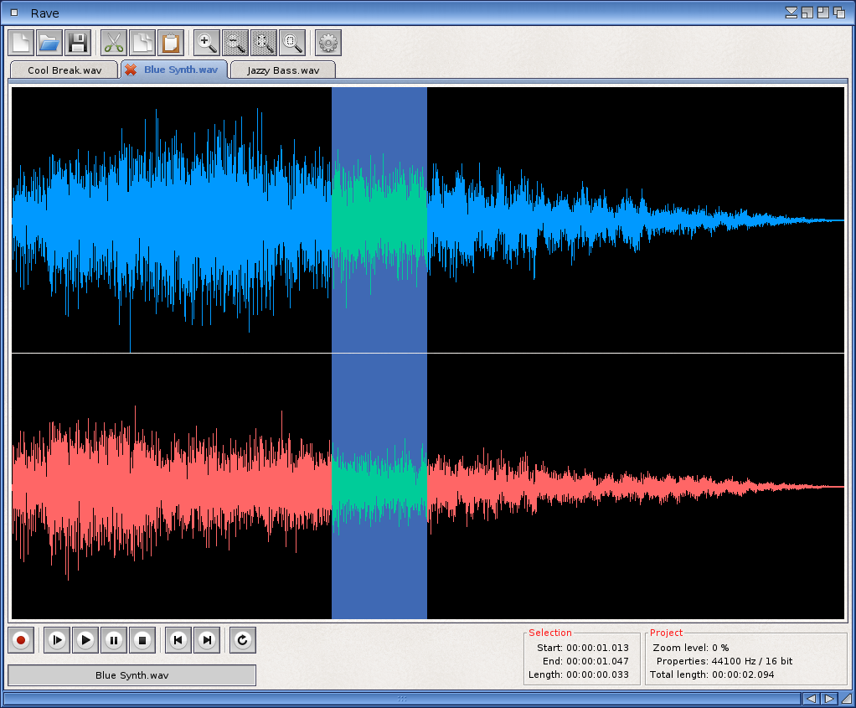Click the Blue Synth.wav button below transport
This screenshot has height=708, width=856.
coord(131,675)
